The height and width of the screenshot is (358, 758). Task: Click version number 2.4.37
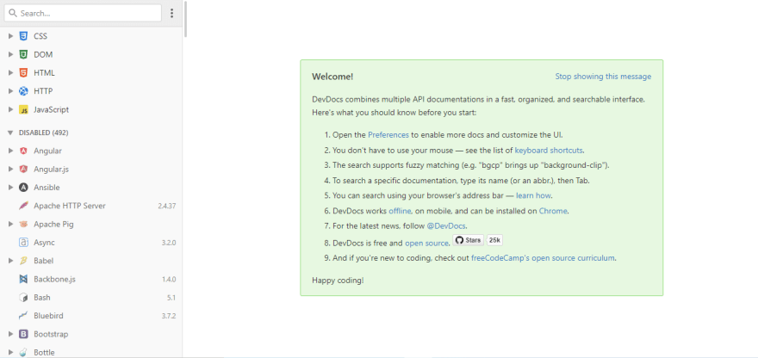click(x=167, y=206)
